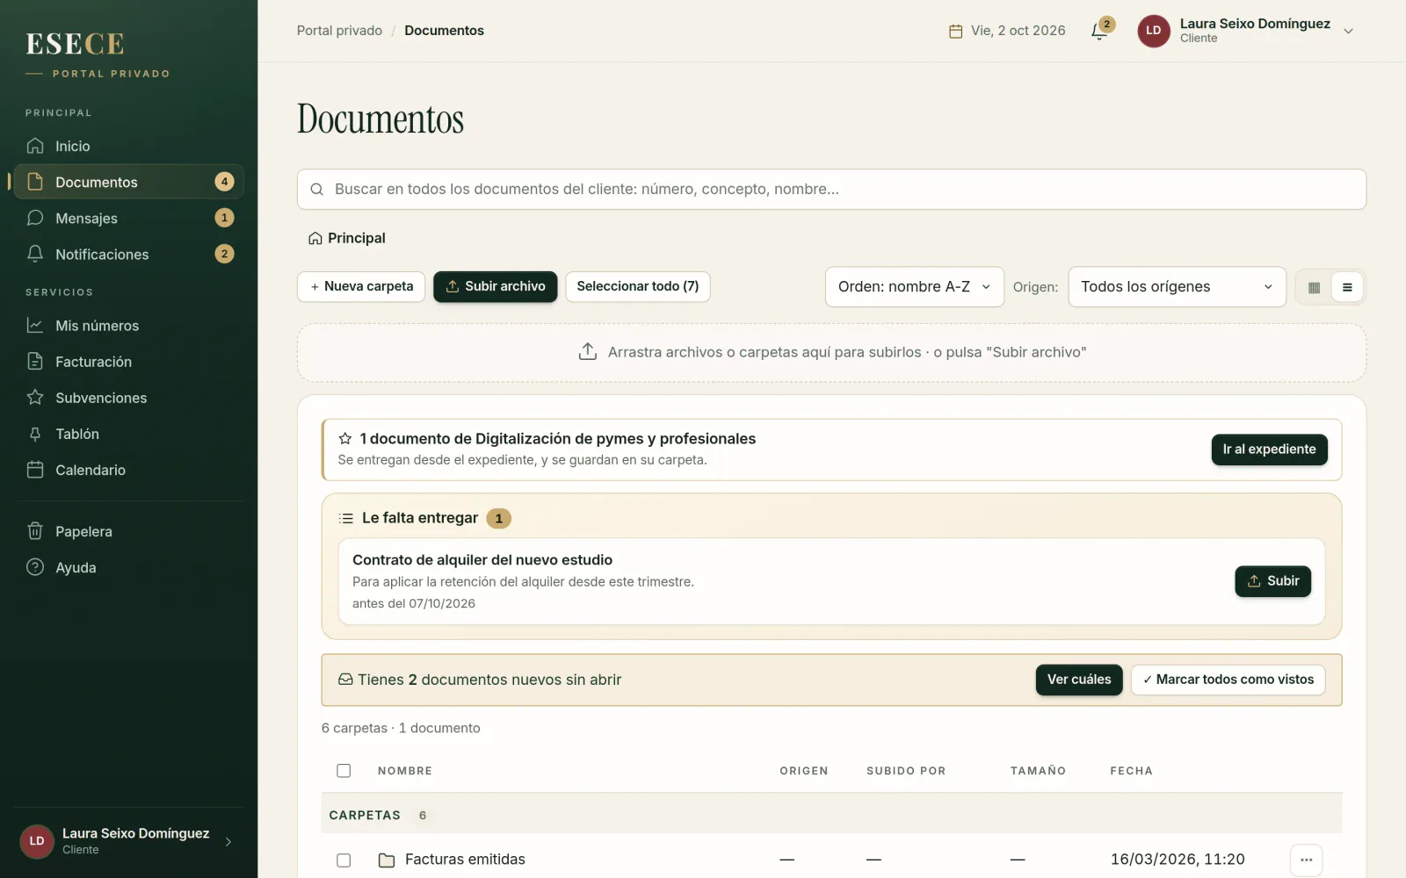Click the LD avatar in top header
This screenshot has height=878, width=1406.
1154,31
